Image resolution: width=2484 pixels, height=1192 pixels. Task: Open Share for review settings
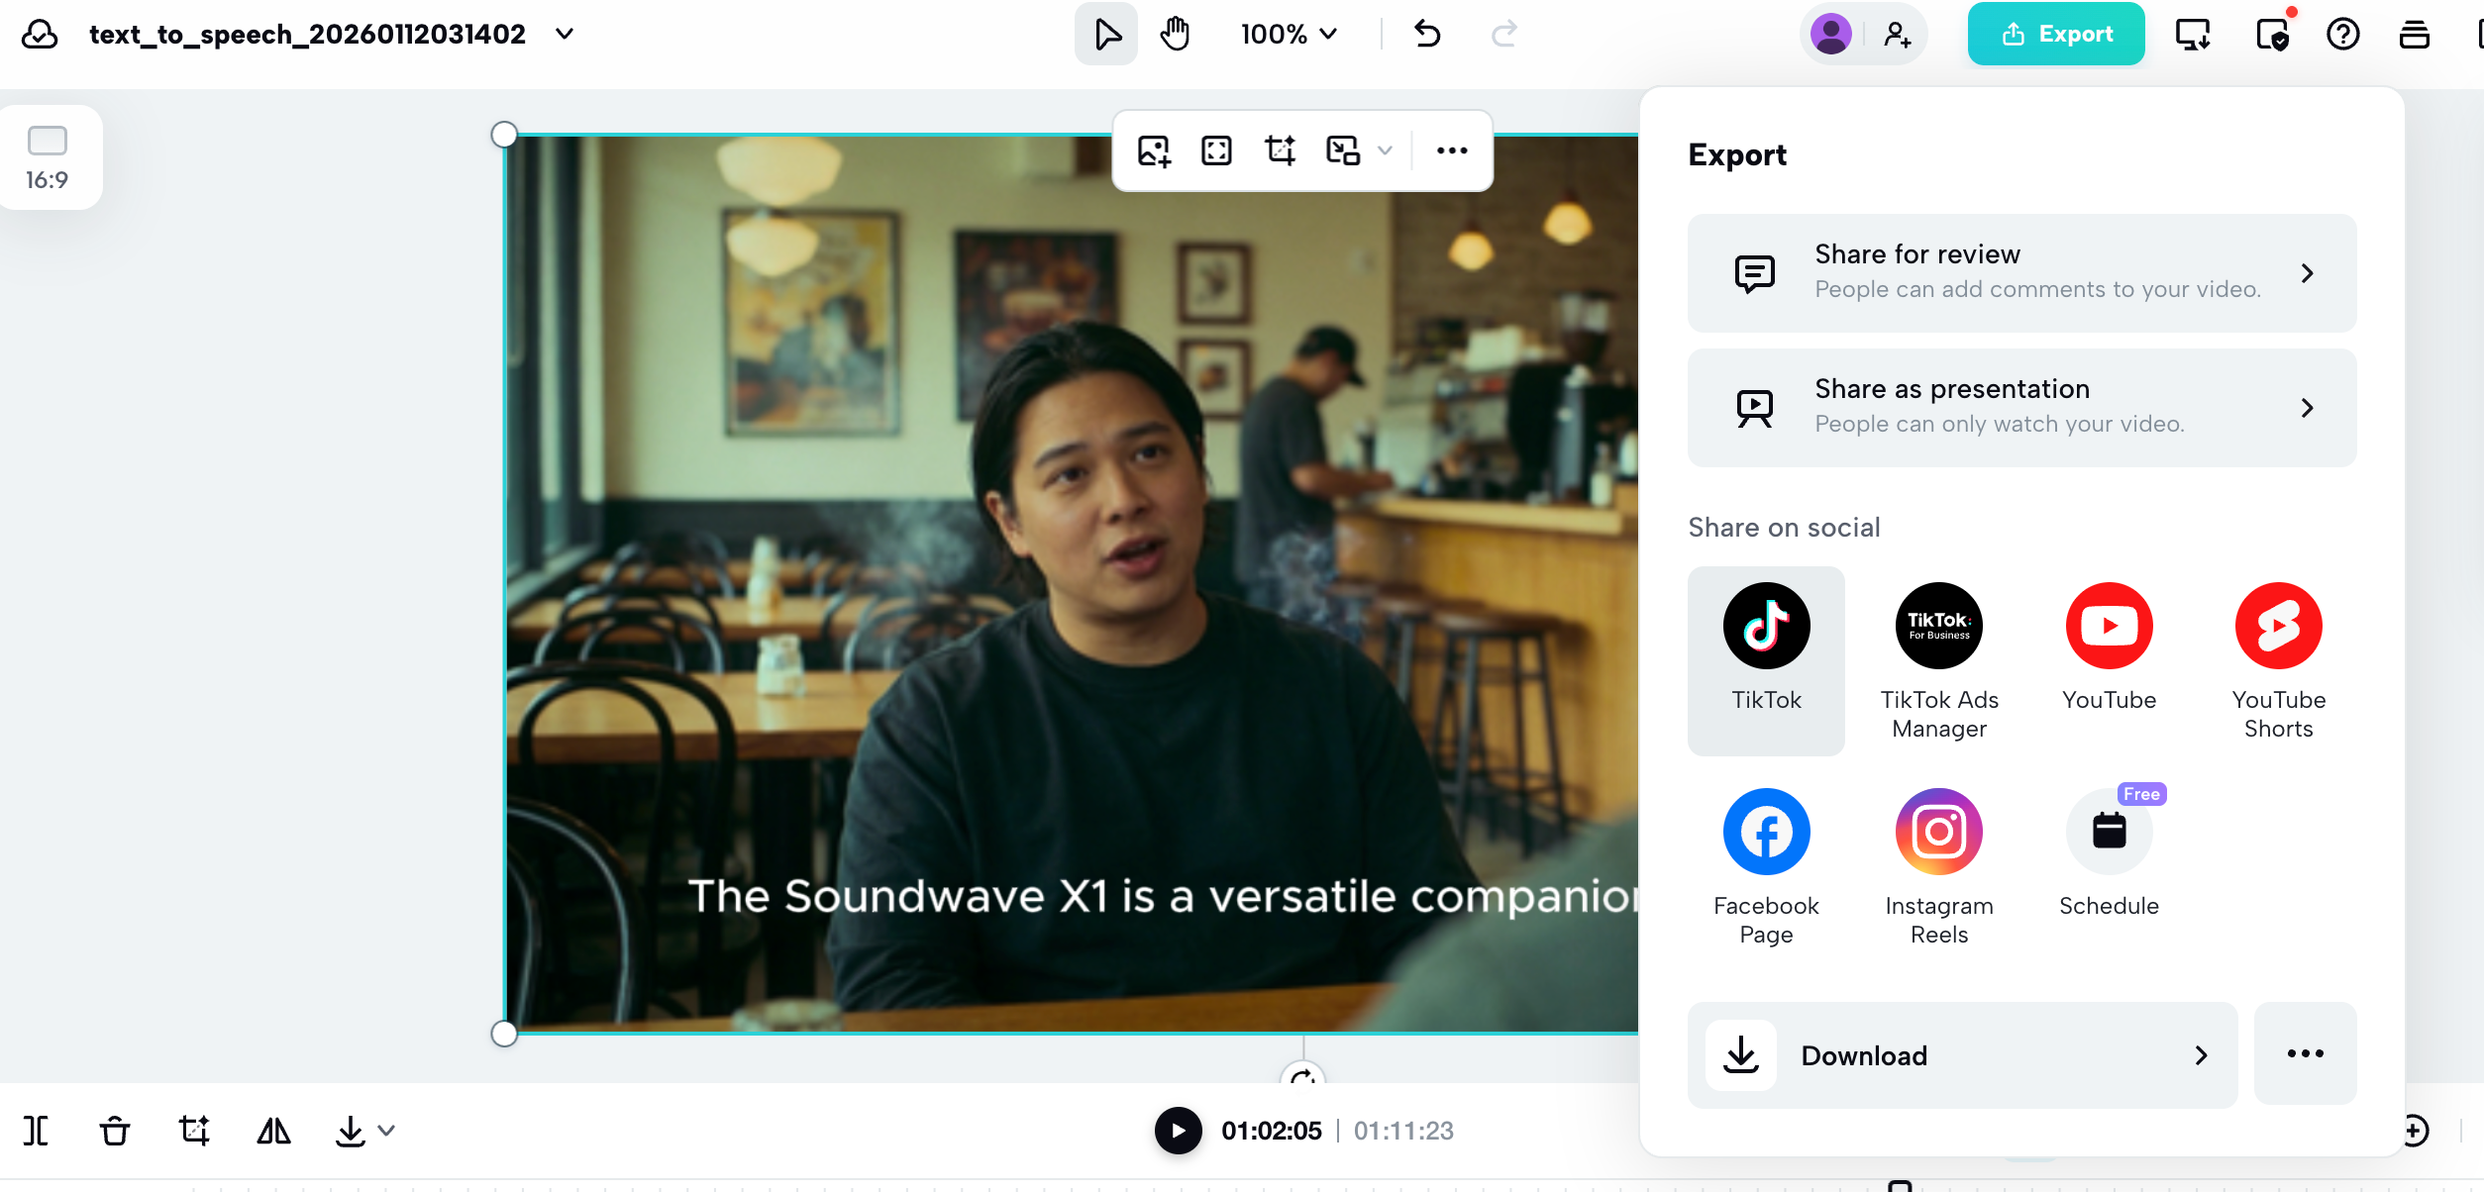click(2021, 272)
